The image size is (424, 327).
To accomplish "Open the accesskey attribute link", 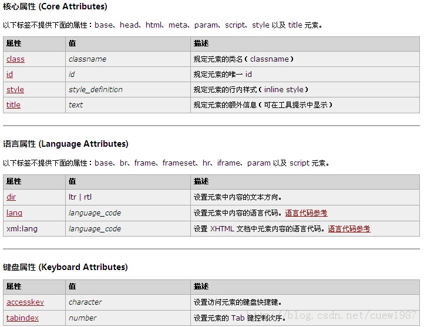I will (x=25, y=302).
